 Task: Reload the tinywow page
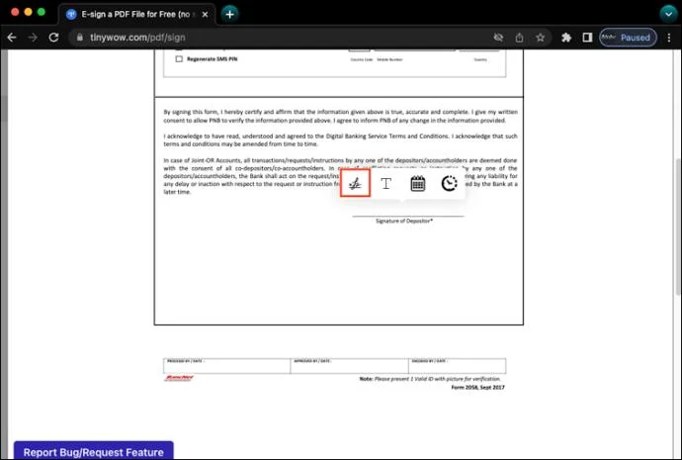point(53,38)
